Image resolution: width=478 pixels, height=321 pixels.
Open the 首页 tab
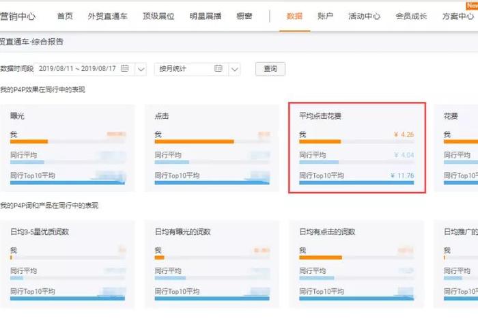point(65,16)
